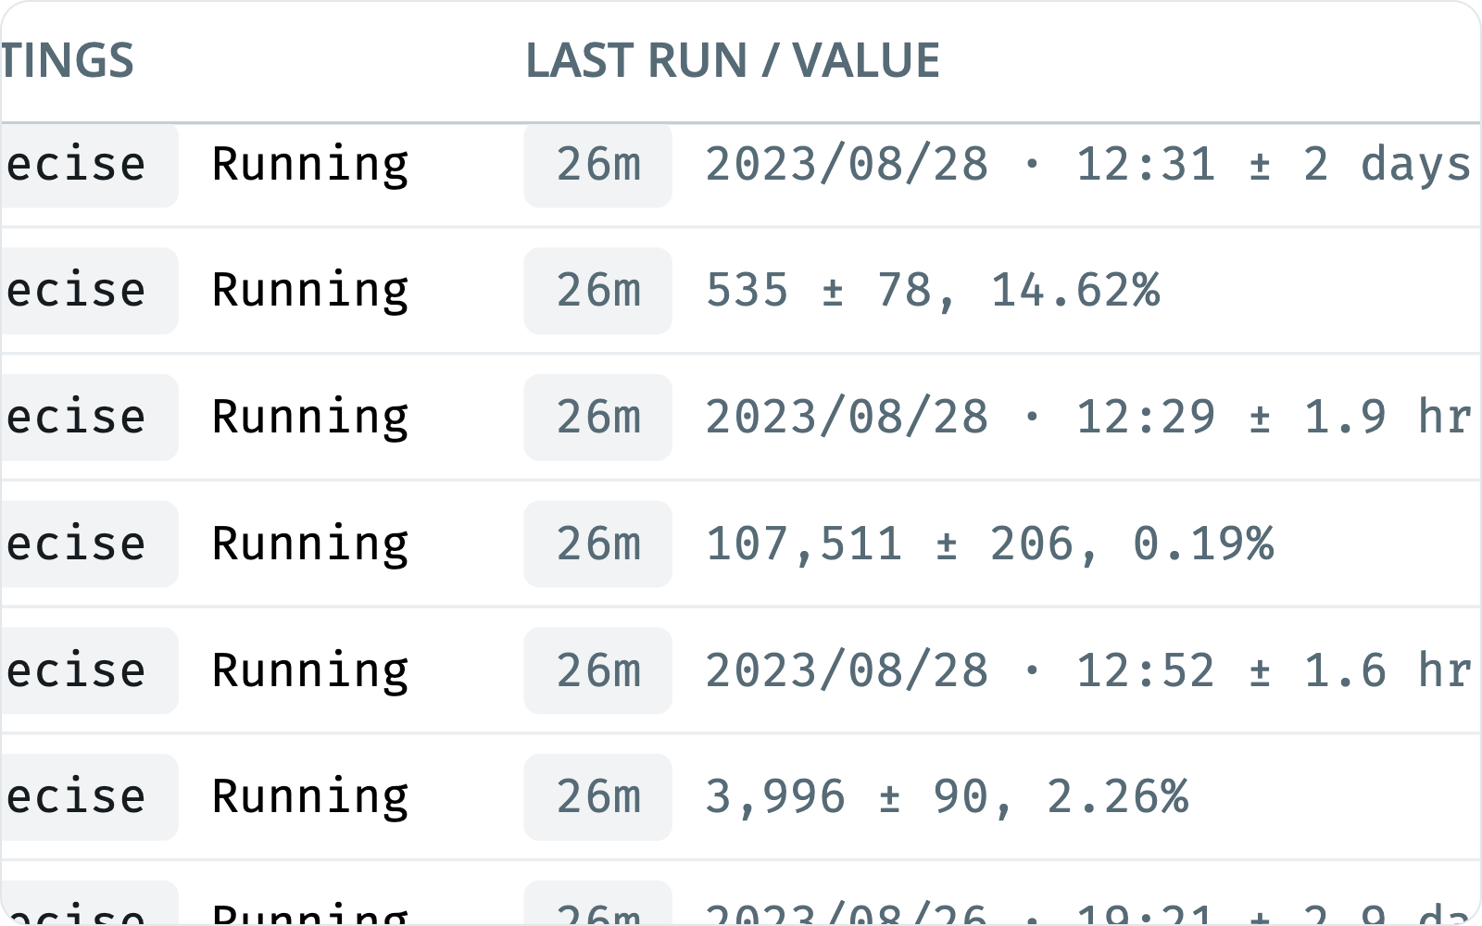Click the 26m badge beside the 12:52 timestamp
Screen dimensions: 1482x926
coord(597,670)
